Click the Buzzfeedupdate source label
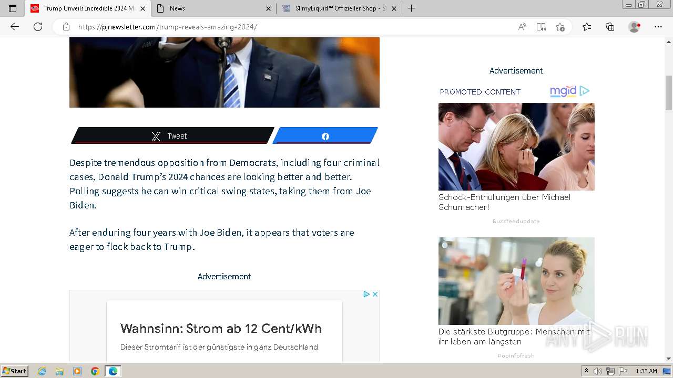This screenshot has height=378, width=673. click(x=516, y=222)
